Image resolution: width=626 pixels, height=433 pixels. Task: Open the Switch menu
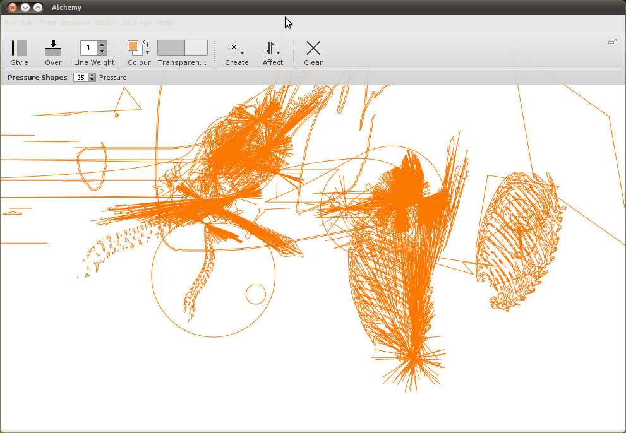click(105, 21)
